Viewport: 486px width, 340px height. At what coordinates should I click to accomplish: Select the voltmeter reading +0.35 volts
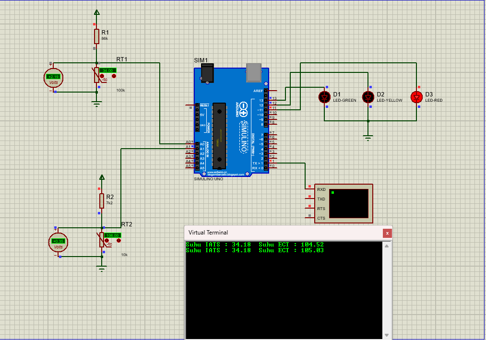point(58,242)
